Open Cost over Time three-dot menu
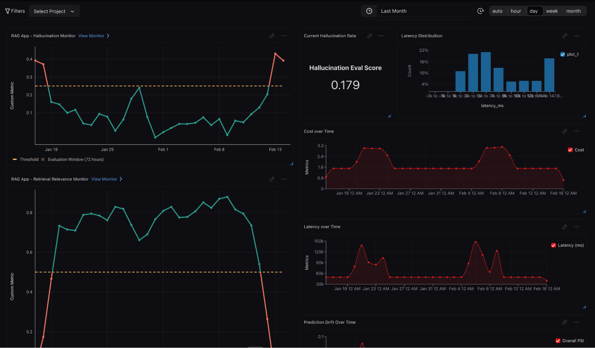The width and height of the screenshot is (595, 348). pos(576,131)
